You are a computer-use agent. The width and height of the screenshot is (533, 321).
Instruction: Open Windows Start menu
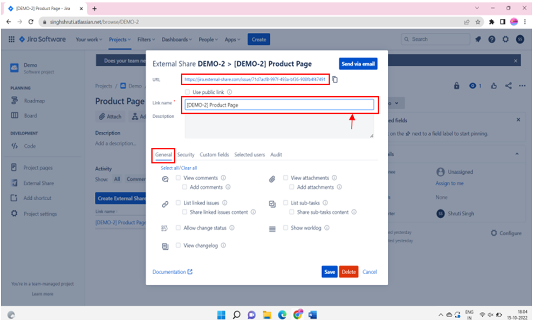[221, 315]
